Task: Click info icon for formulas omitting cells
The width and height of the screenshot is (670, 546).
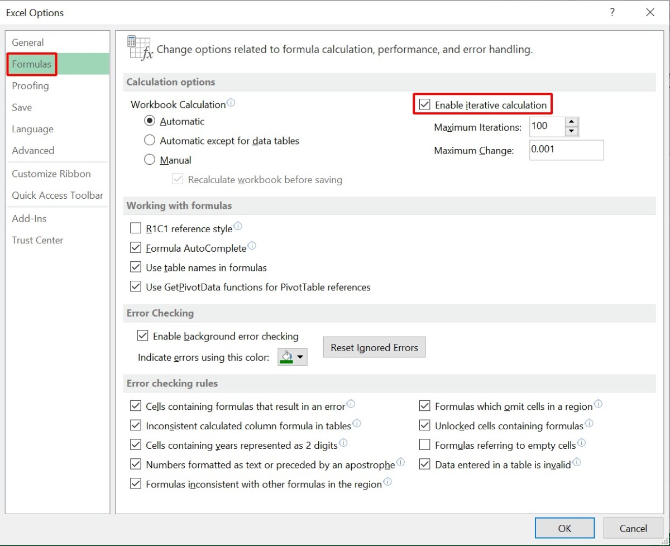Action: (x=599, y=404)
